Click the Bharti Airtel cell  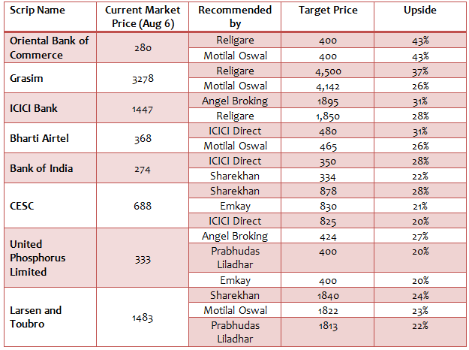(x=39, y=138)
